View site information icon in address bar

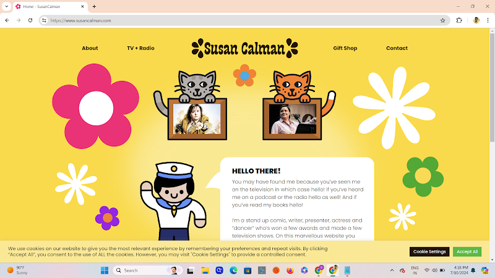[44, 20]
